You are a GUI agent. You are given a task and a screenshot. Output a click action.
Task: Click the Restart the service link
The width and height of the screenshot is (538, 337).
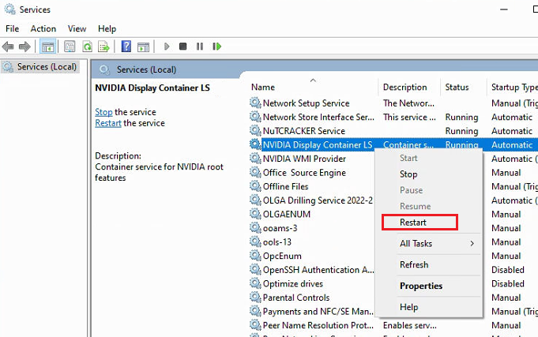(x=108, y=123)
